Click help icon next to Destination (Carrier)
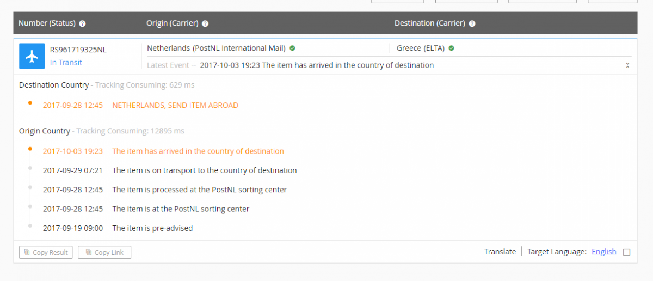Image resolution: width=653 pixels, height=281 pixels. coord(472,23)
